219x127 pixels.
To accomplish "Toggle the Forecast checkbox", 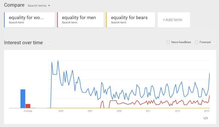I will pyautogui.click(x=197, y=42).
